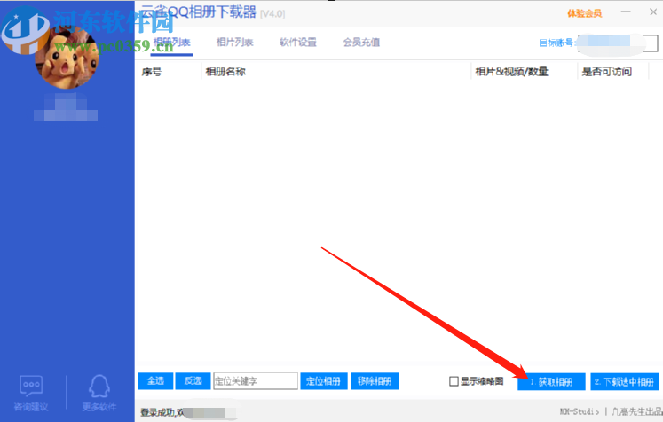
Task: Click the 全选 button
Action: click(155, 381)
